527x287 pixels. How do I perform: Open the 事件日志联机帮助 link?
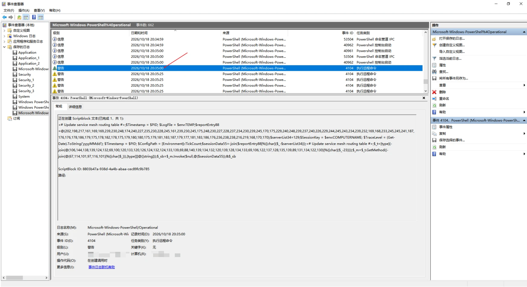102,267
